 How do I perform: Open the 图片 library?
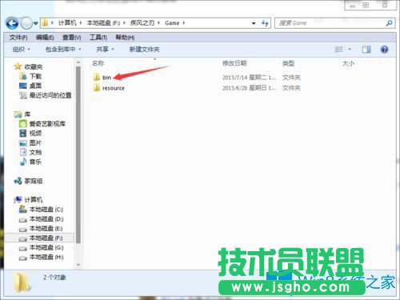click(35, 143)
